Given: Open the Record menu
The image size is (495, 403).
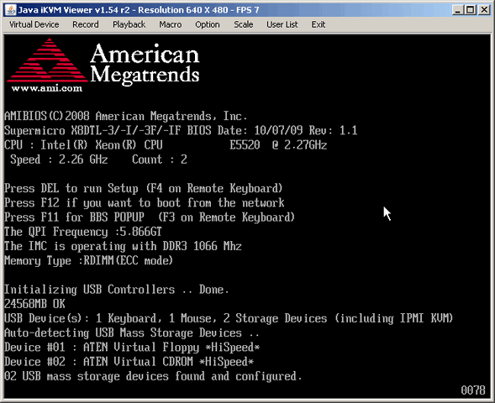Looking at the screenshot, I should [x=85, y=24].
